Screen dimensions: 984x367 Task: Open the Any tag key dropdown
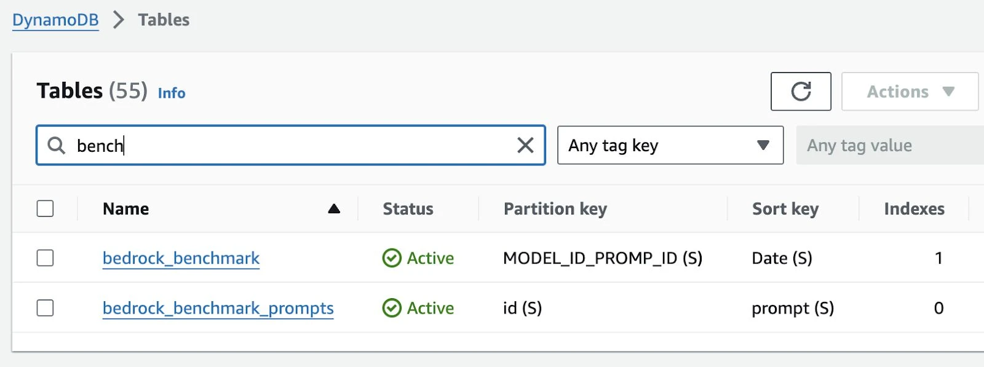[670, 145]
